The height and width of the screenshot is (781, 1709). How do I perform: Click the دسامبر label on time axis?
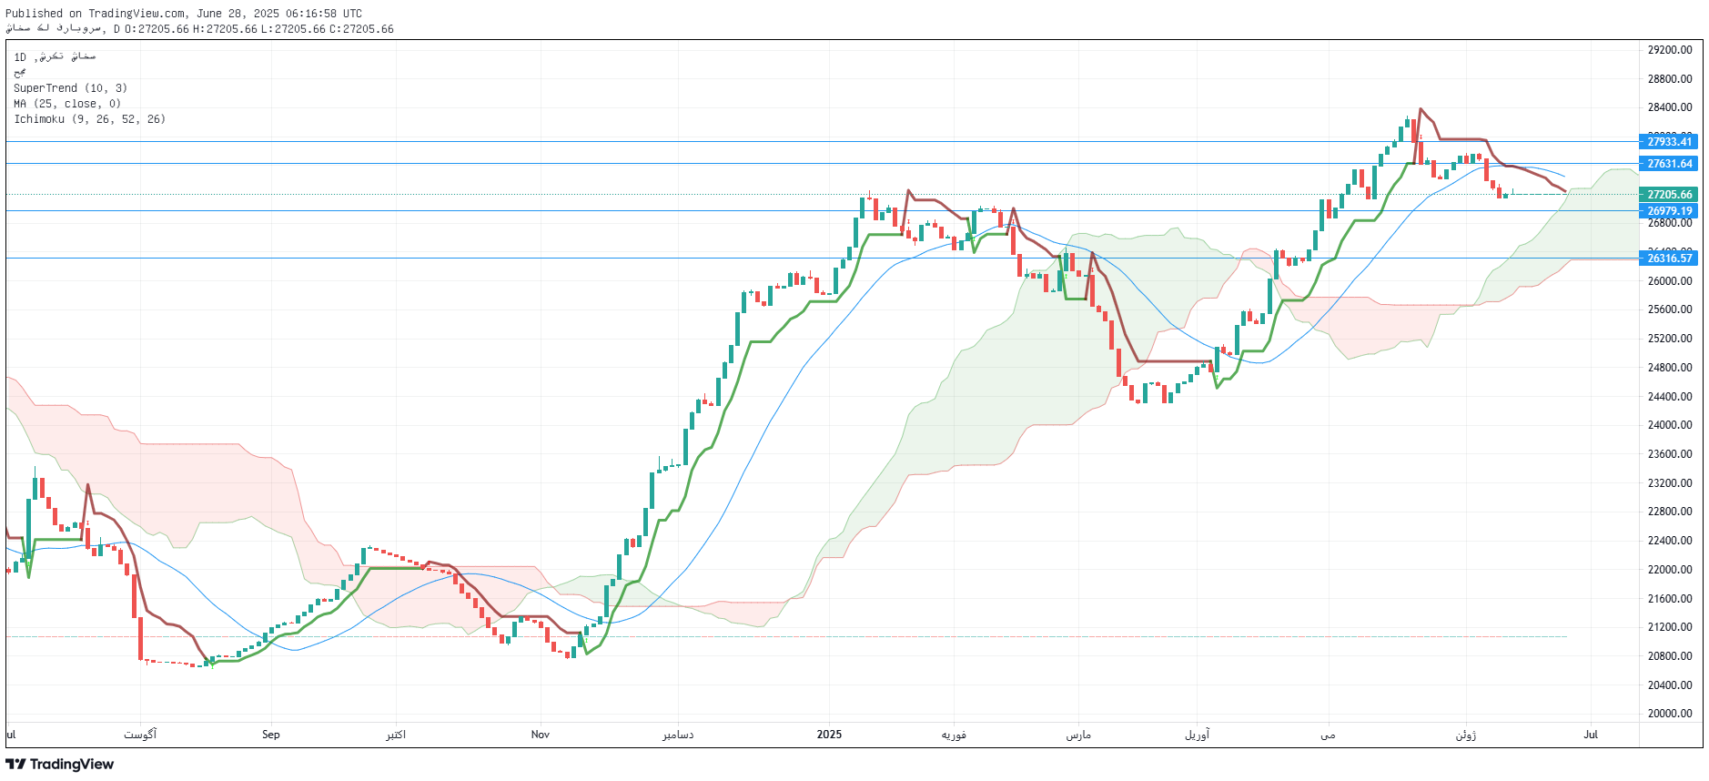678,735
